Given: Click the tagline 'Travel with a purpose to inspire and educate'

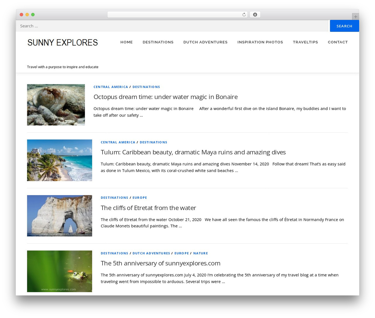Looking at the screenshot, I should tap(63, 67).
